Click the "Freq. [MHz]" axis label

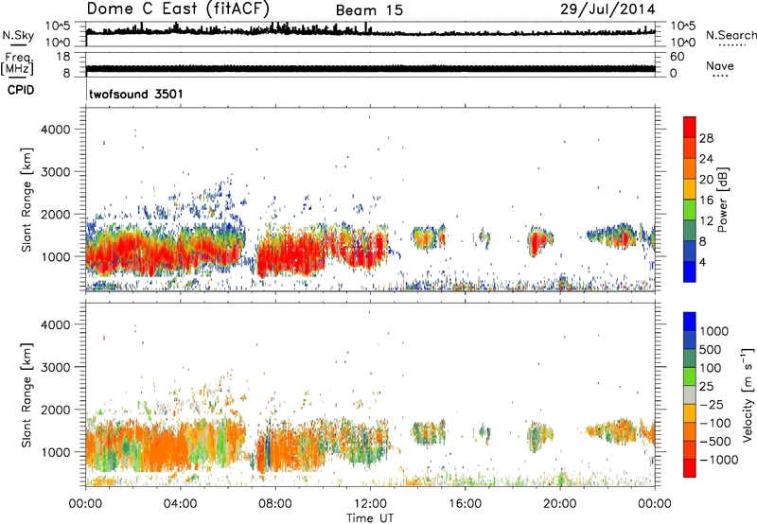(x=18, y=64)
